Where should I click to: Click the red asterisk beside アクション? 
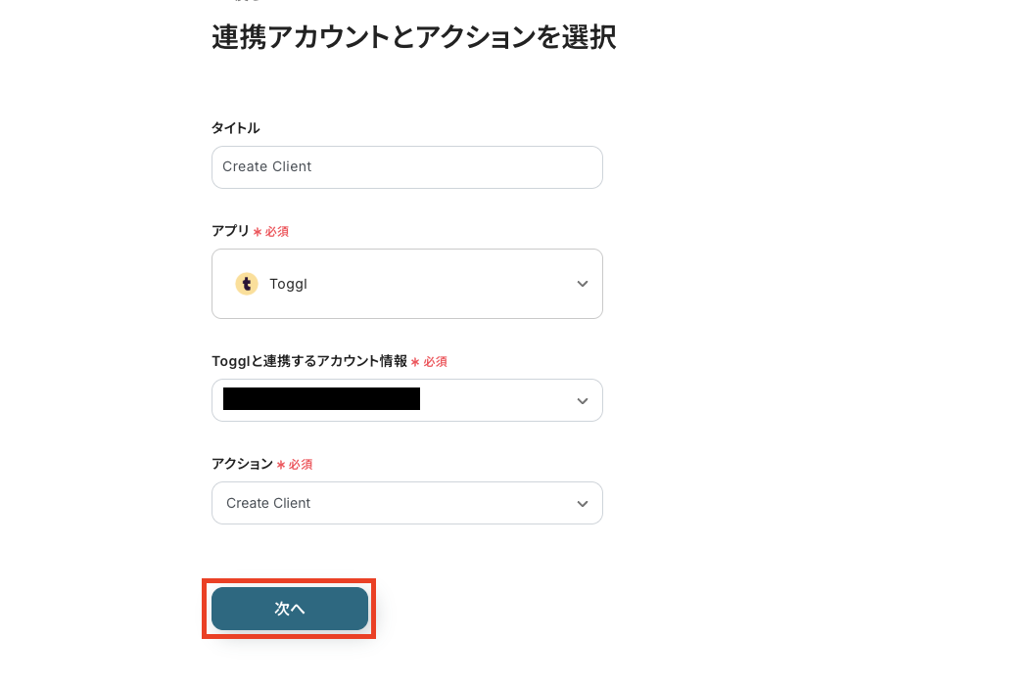tap(281, 465)
